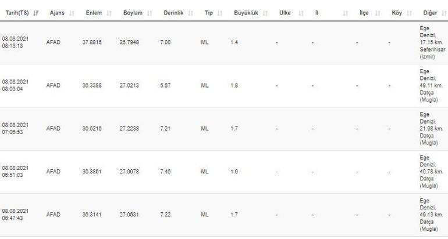Sort by Köy using its sort icon
This screenshot has height=239, width=448.
[x=408, y=12]
